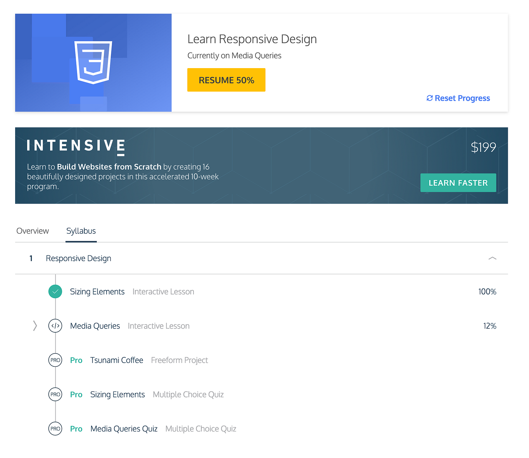The width and height of the screenshot is (529, 458).
Task: Click the 12% progress indicator for Media Queries
Action: pos(489,326)
